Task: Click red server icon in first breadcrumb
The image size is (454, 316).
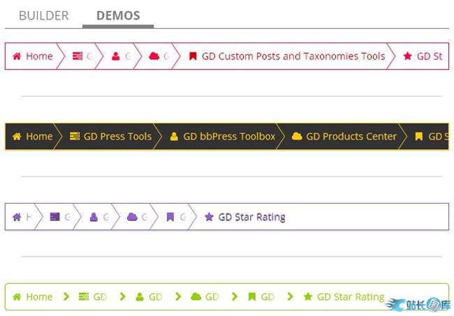Action: [x=78, y=57]
